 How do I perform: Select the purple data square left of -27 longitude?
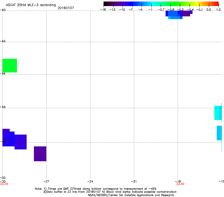[40, 154]
